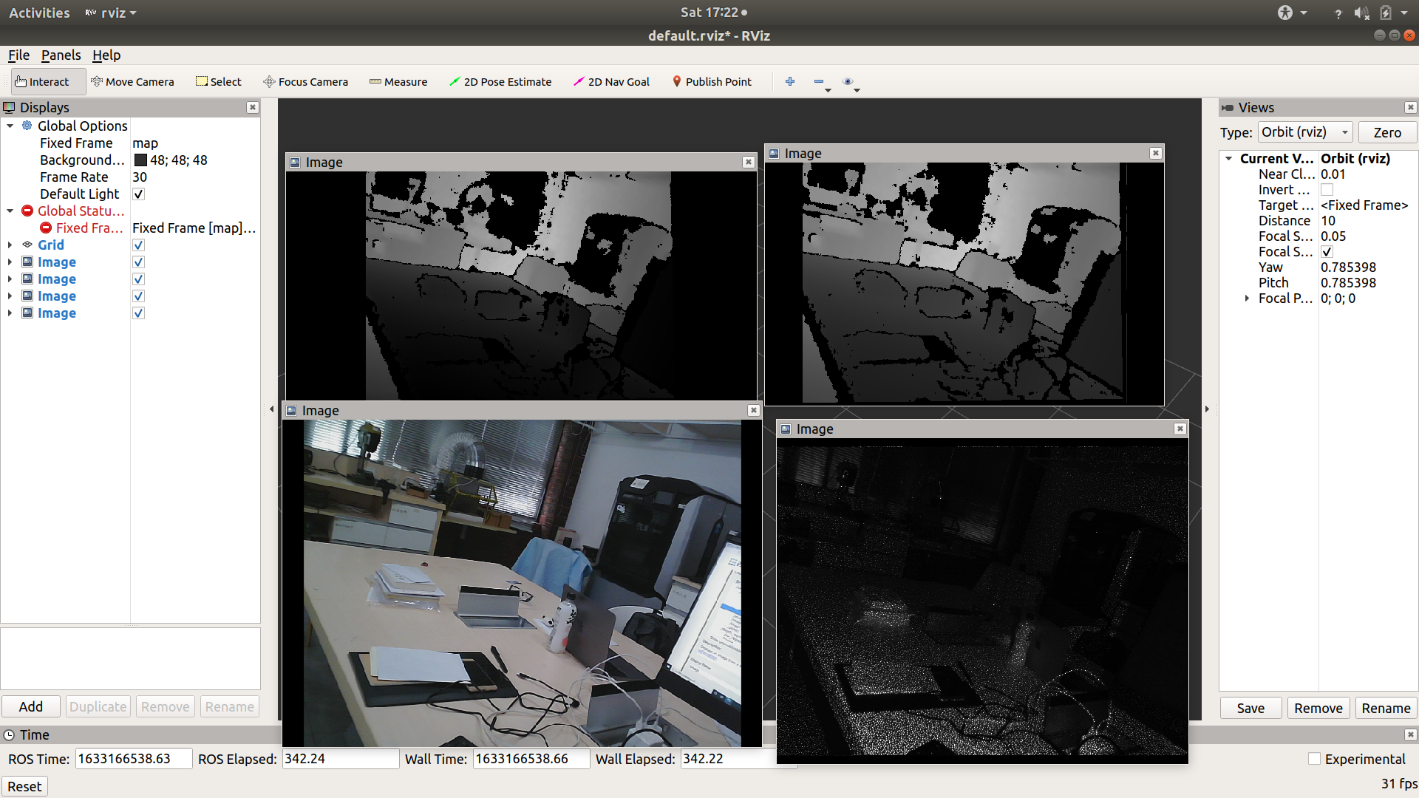1419x798 pixels.
Task: Expand the first Image display item
Action: pos(10,262)
